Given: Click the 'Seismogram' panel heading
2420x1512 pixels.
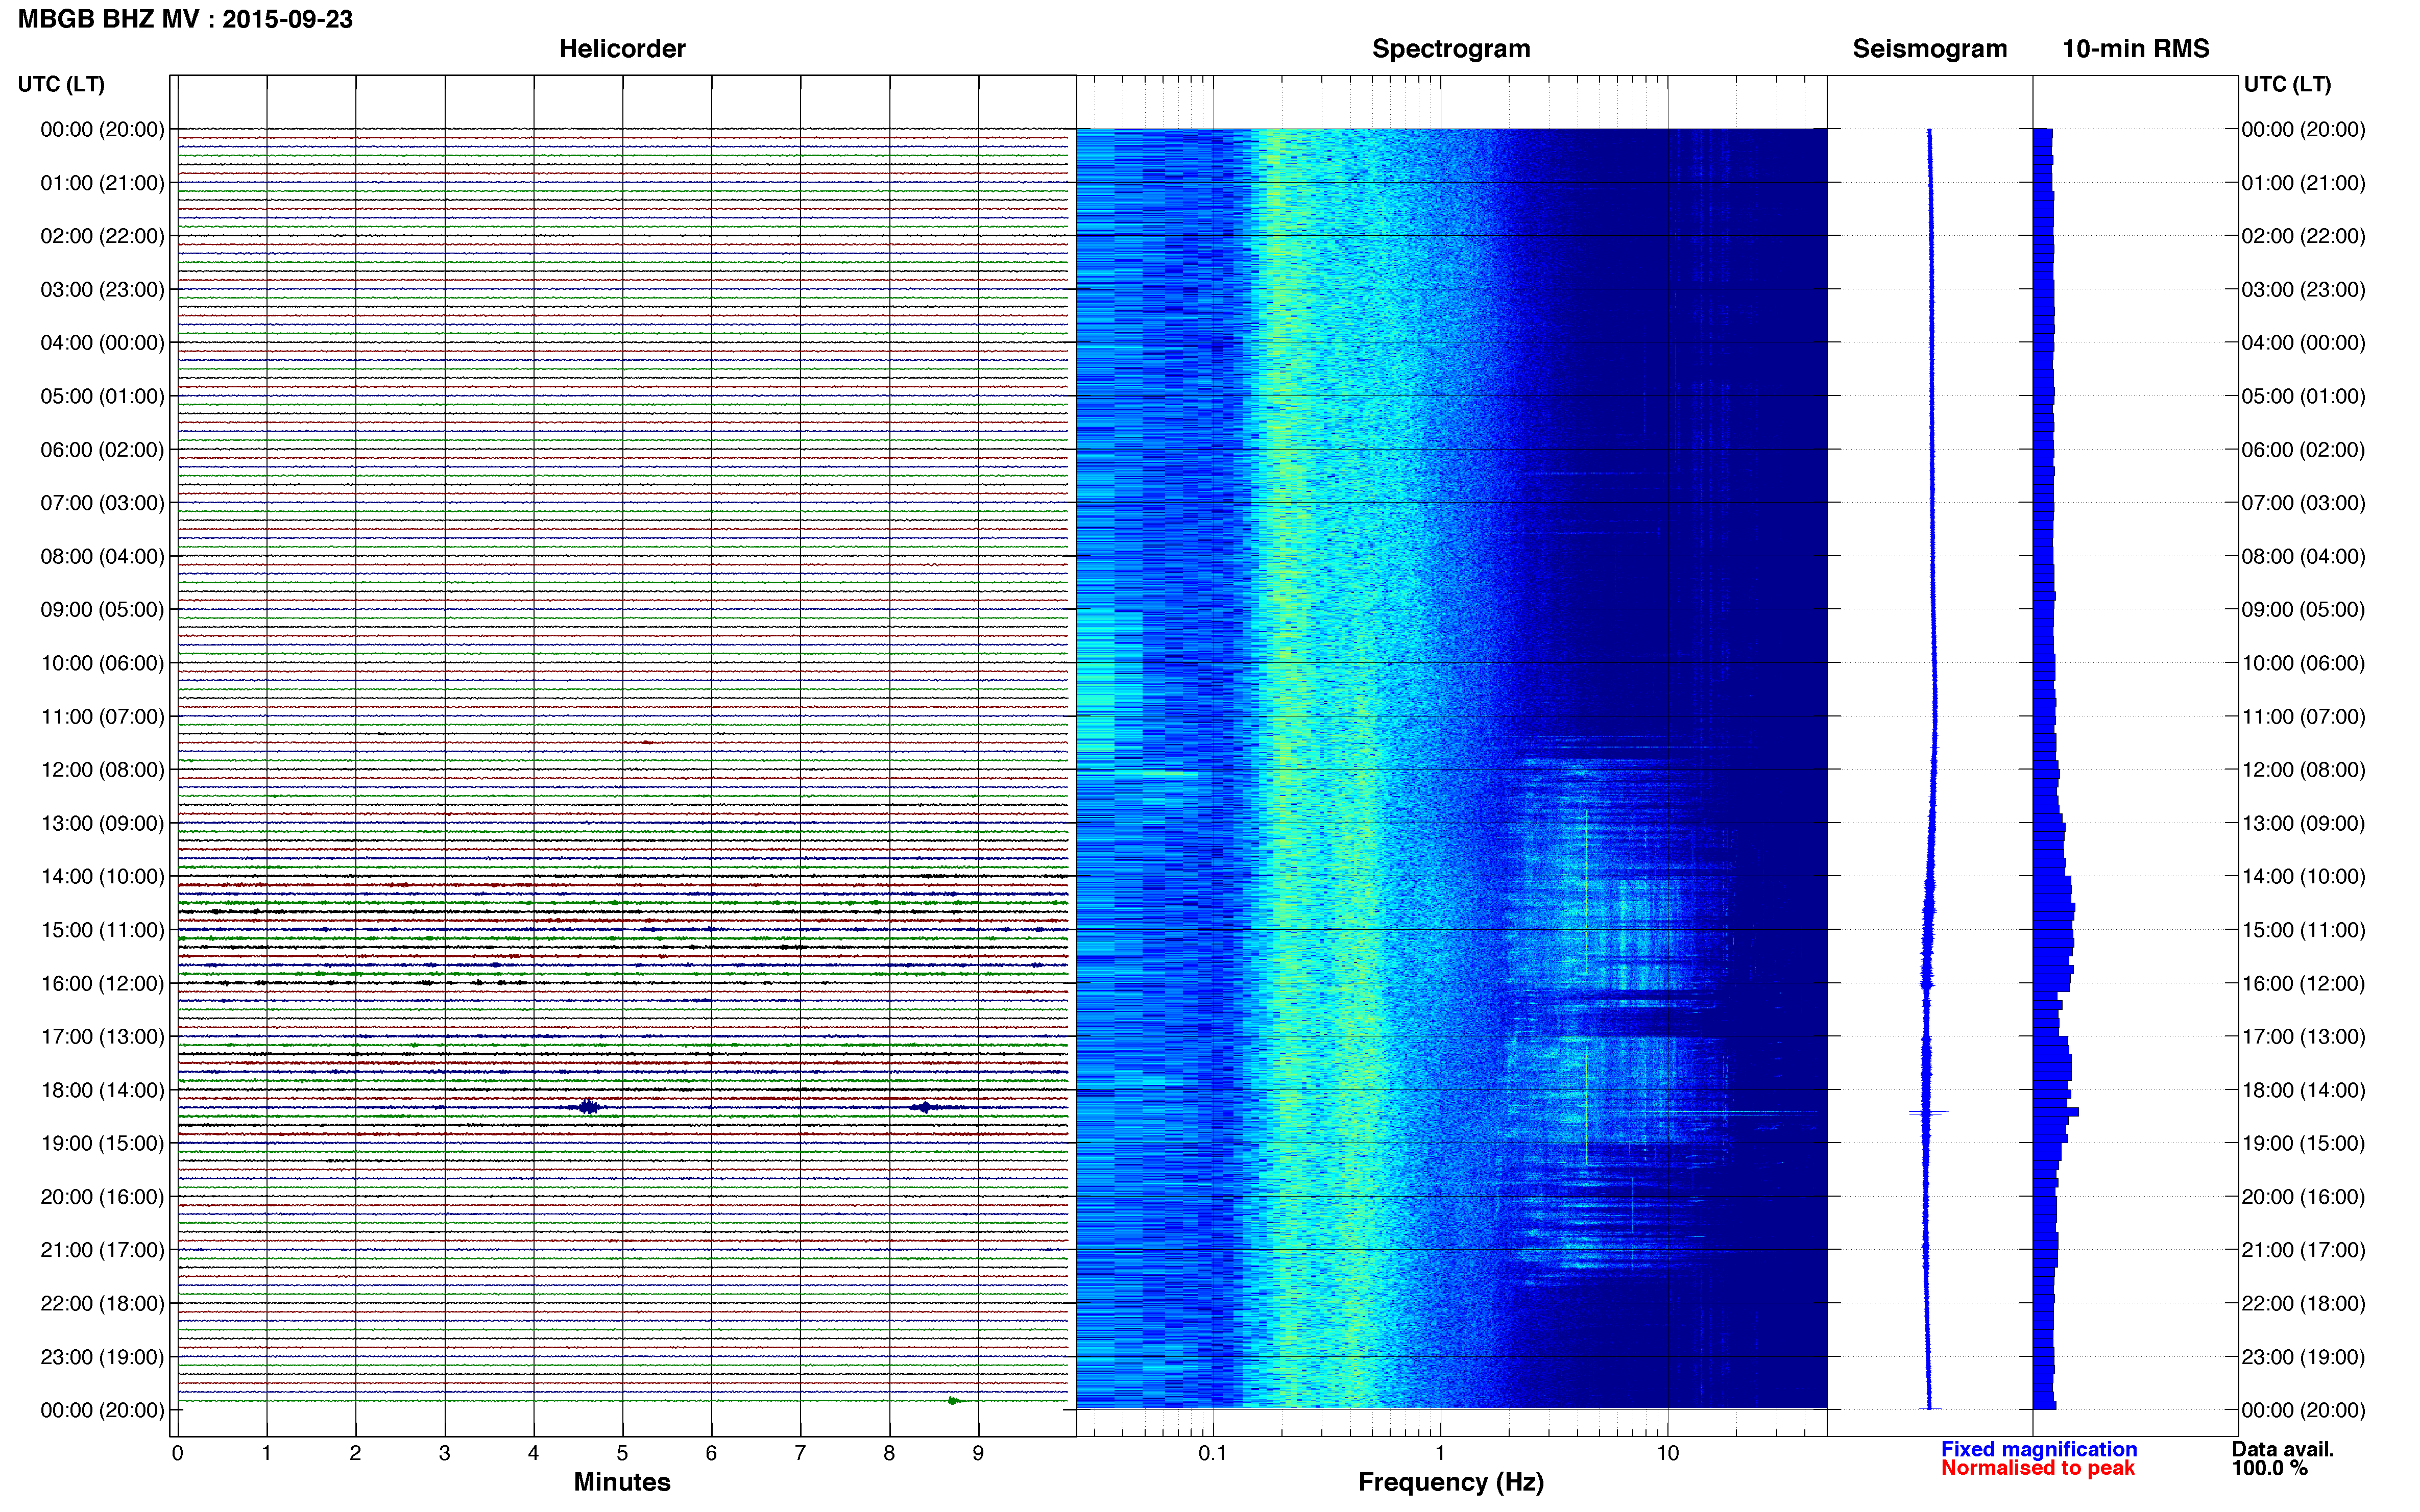Looking at the screenshot, I should tap(1930, 49).
